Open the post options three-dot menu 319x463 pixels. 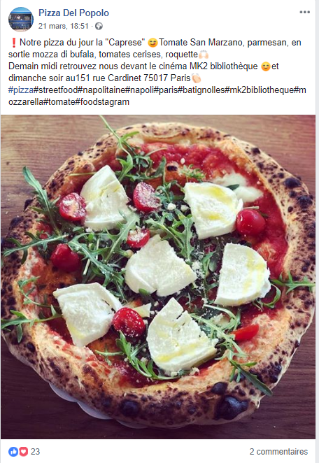tap(304, 12)
